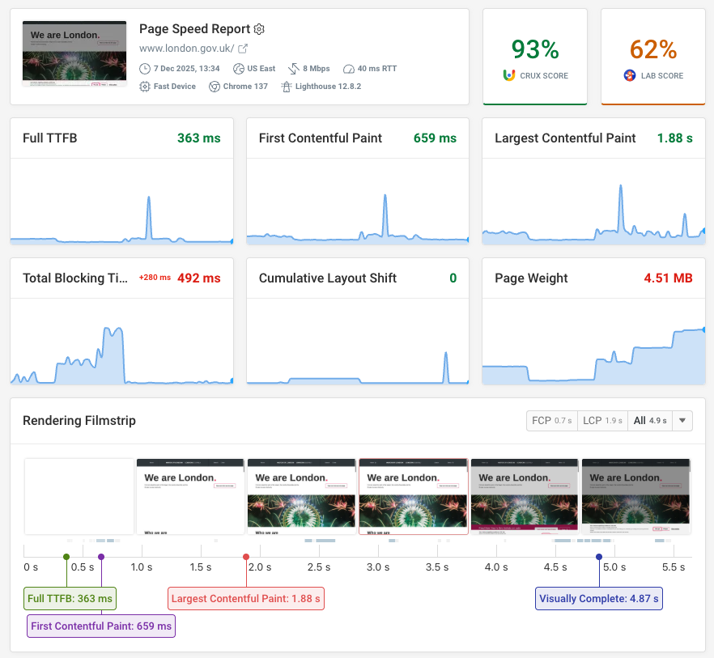Open the Page Speed Report settings gear
Viewport: 714px width, 658px height.
click(x=259, y=28)
